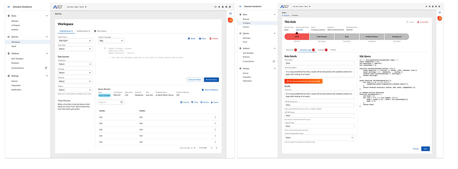Change Density of the results table

[x=205, y=102]
